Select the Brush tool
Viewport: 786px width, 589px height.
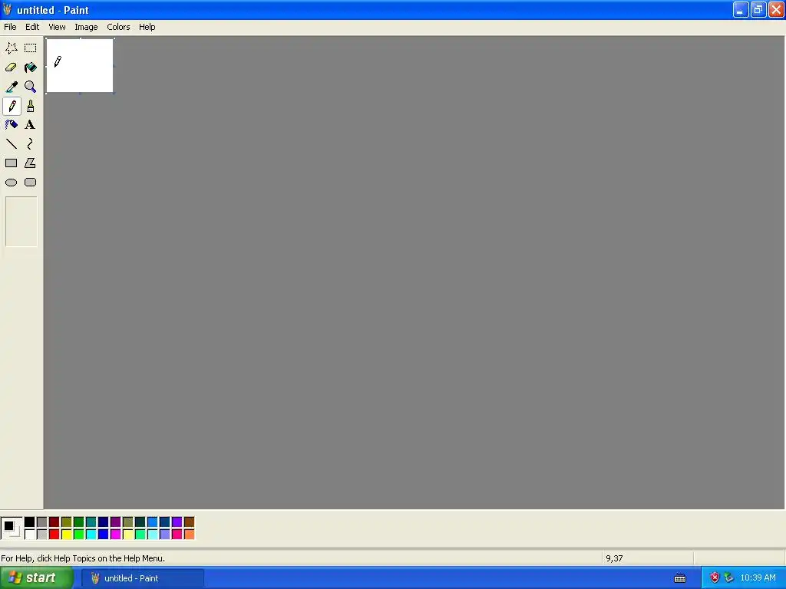click(x=31, y=106)
